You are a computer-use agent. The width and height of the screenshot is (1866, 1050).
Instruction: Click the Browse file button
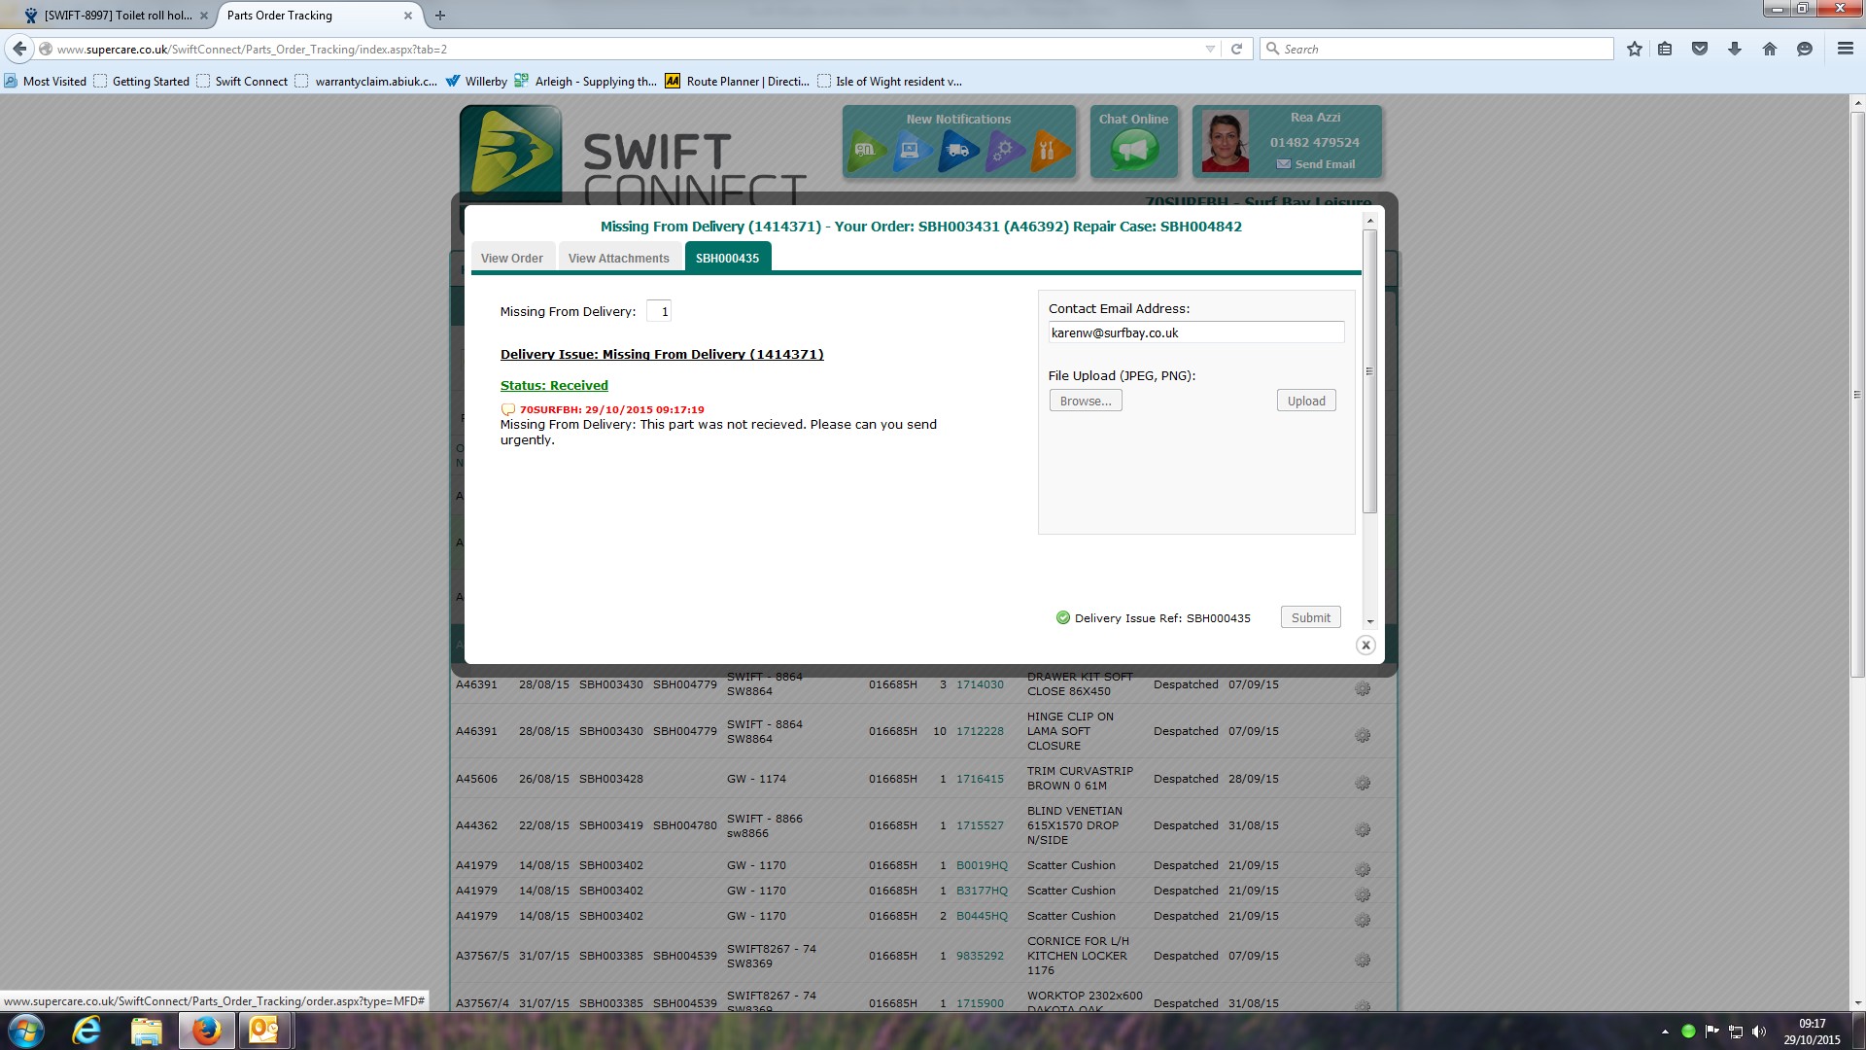click(1086, 401)
